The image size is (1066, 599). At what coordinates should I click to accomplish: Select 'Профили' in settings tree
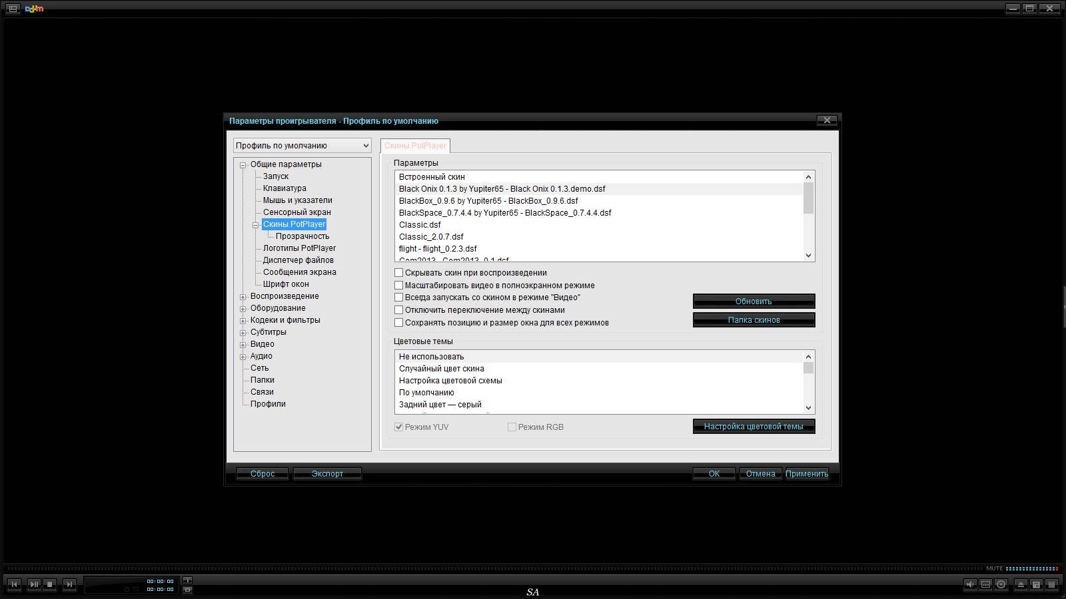(268, 404)
